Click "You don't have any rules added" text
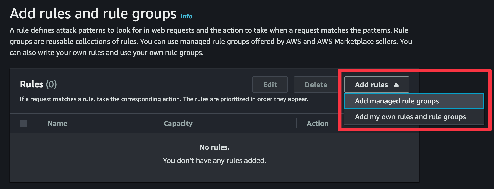The width and height of the screenshot is (494, 189). pyautogui.click(x=214, y=160)
